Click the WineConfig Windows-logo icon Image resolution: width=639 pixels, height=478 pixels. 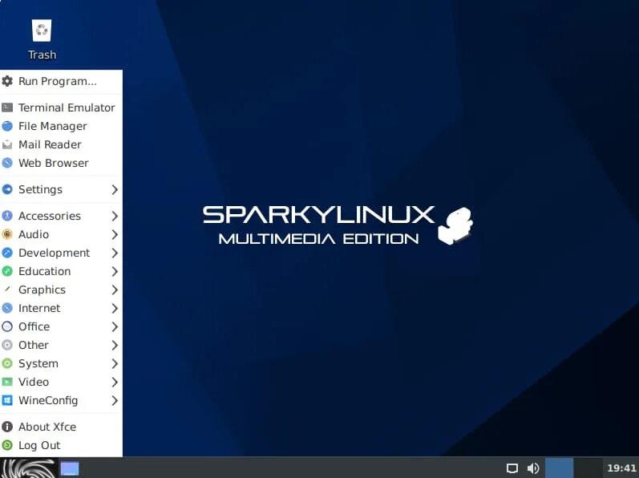click(x=7, y=400)
